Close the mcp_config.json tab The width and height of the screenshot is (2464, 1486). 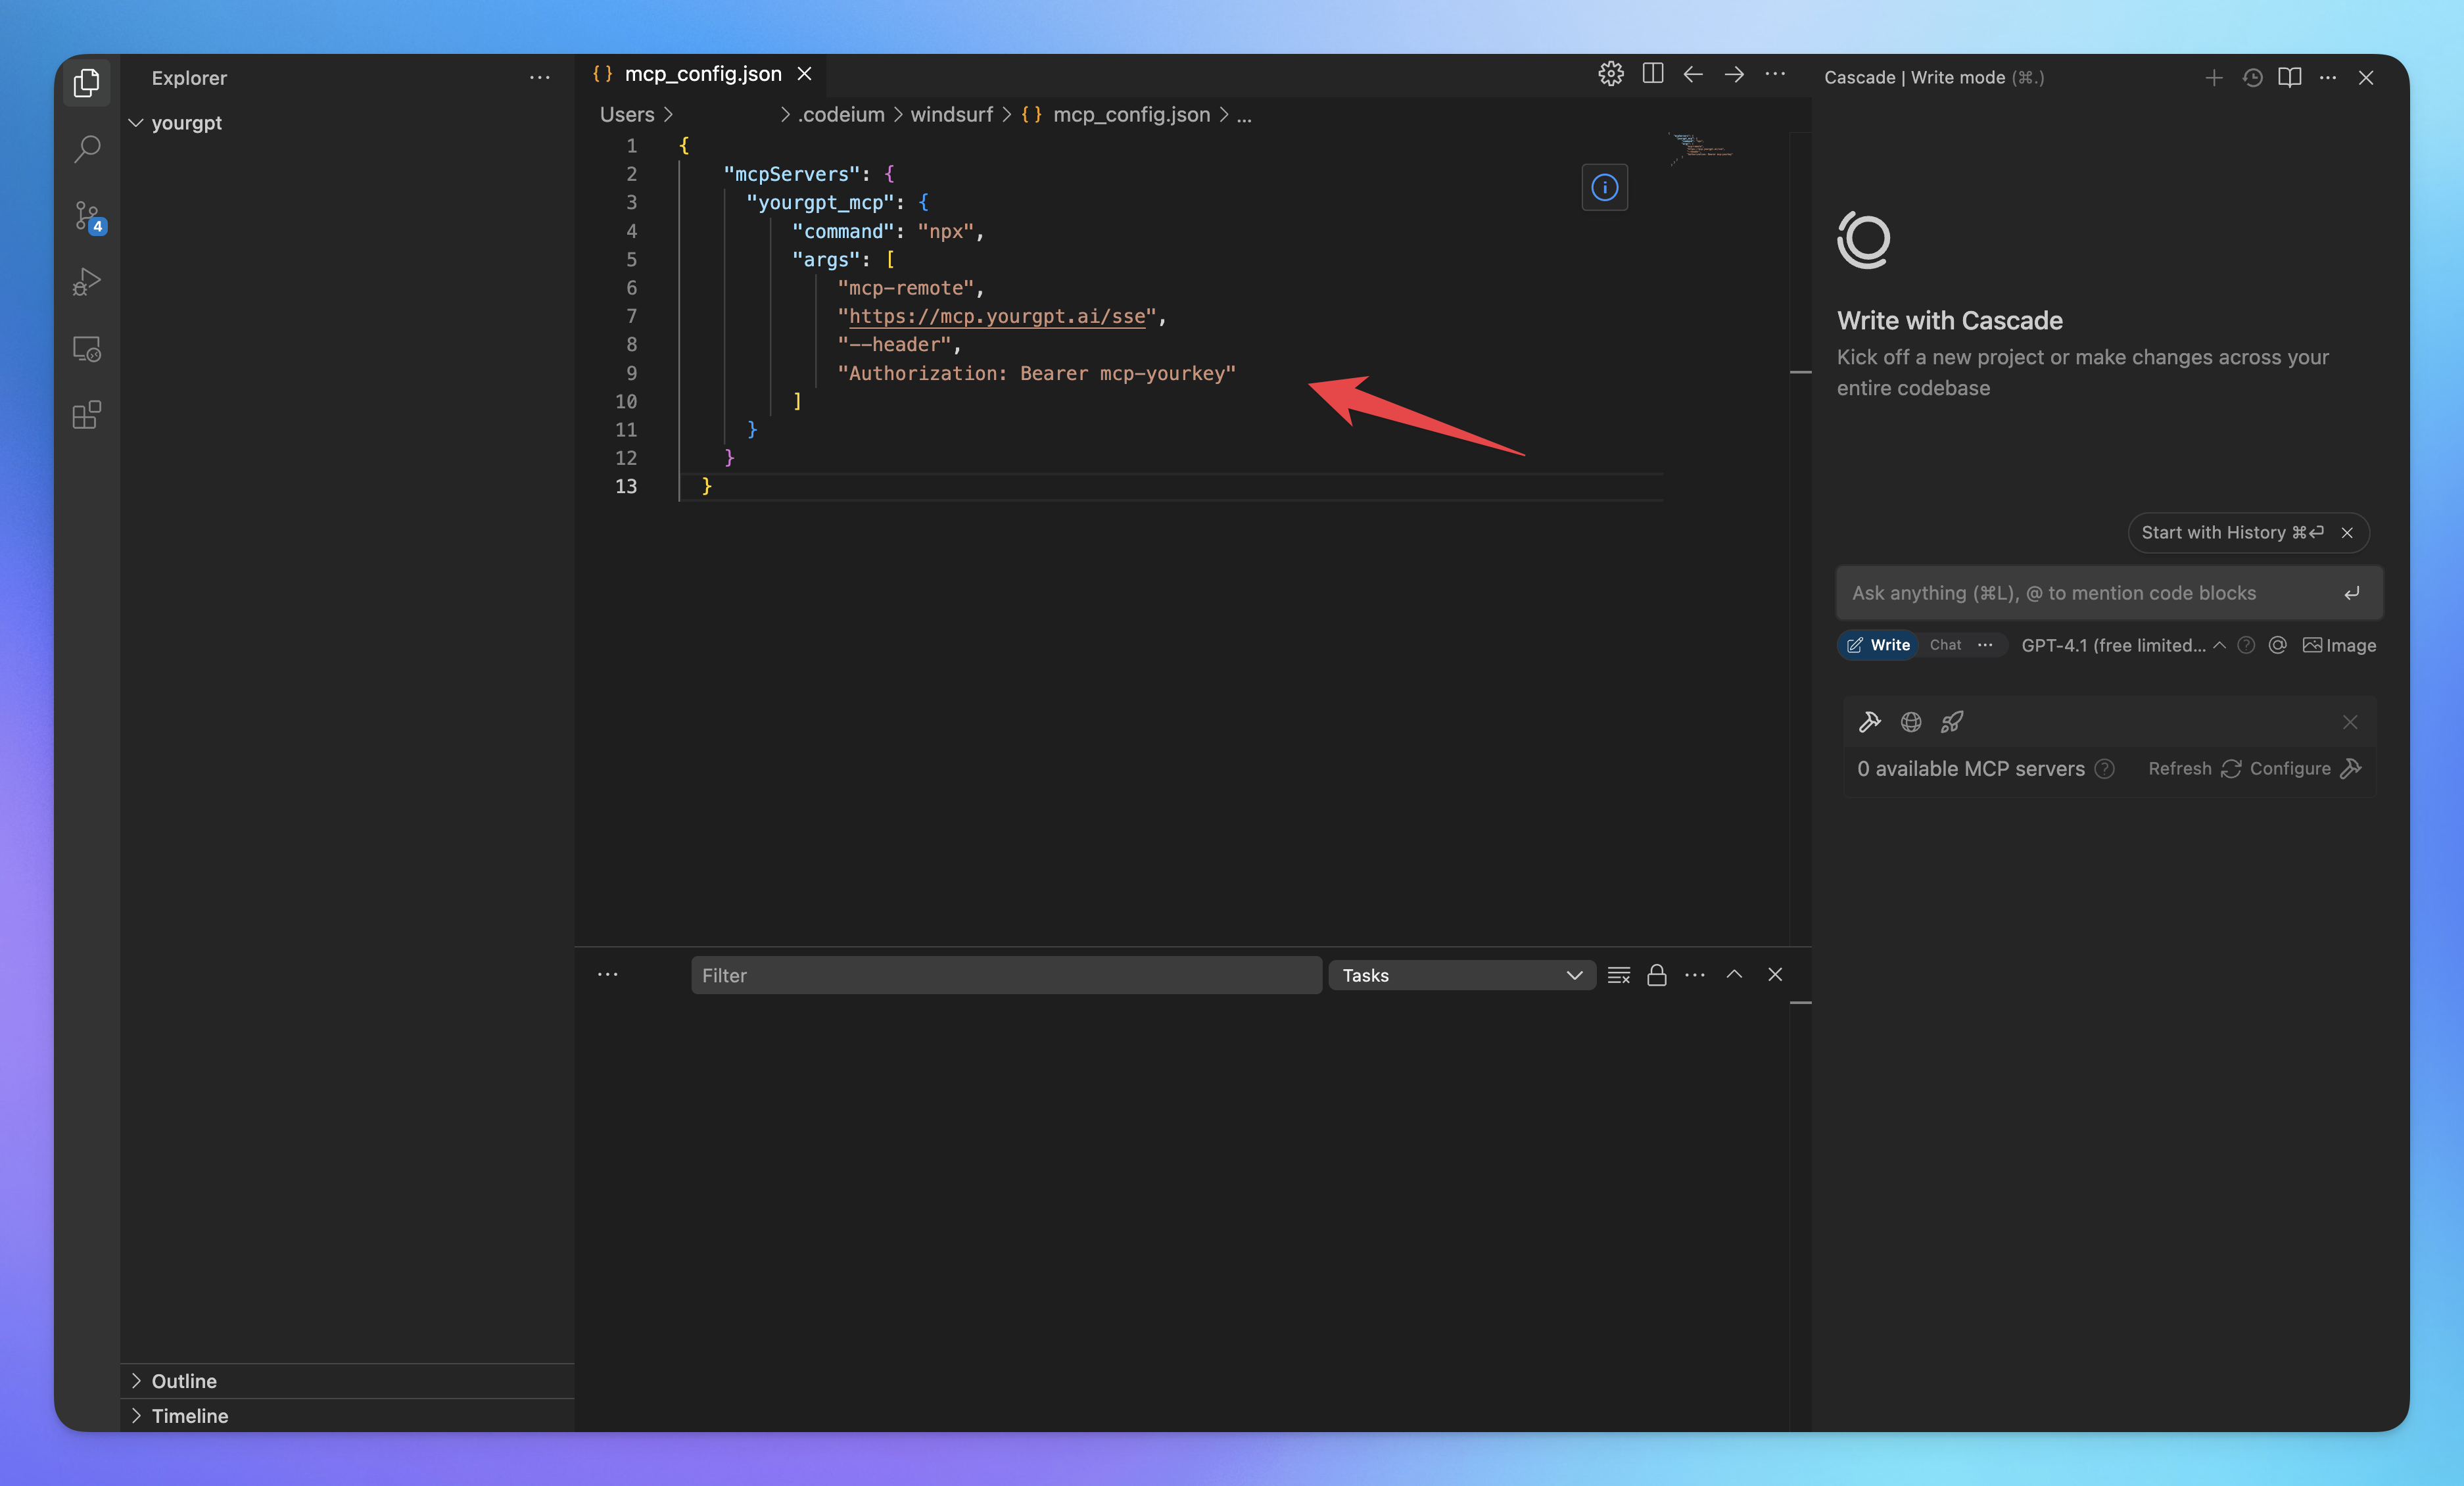coord(804,74)
